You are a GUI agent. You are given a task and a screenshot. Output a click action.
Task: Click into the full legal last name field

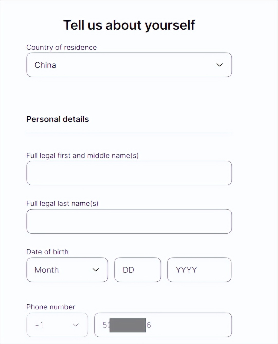pos(129,221)
